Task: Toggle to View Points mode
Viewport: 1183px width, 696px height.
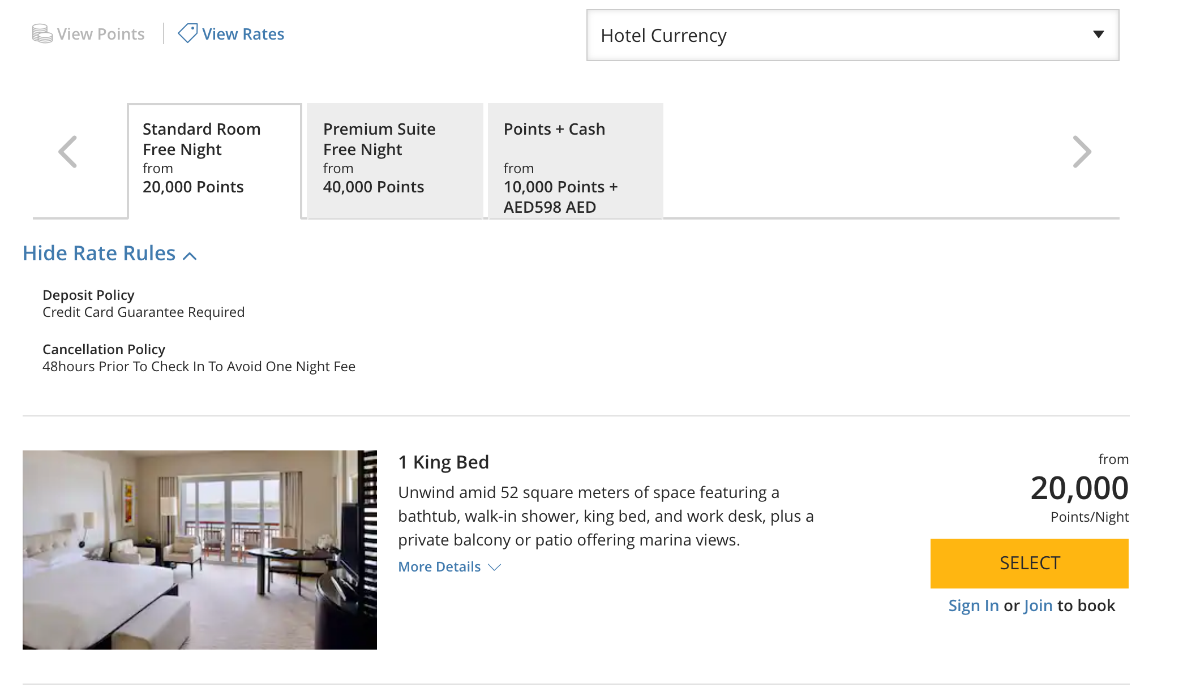Action: [x=100, y=34]
